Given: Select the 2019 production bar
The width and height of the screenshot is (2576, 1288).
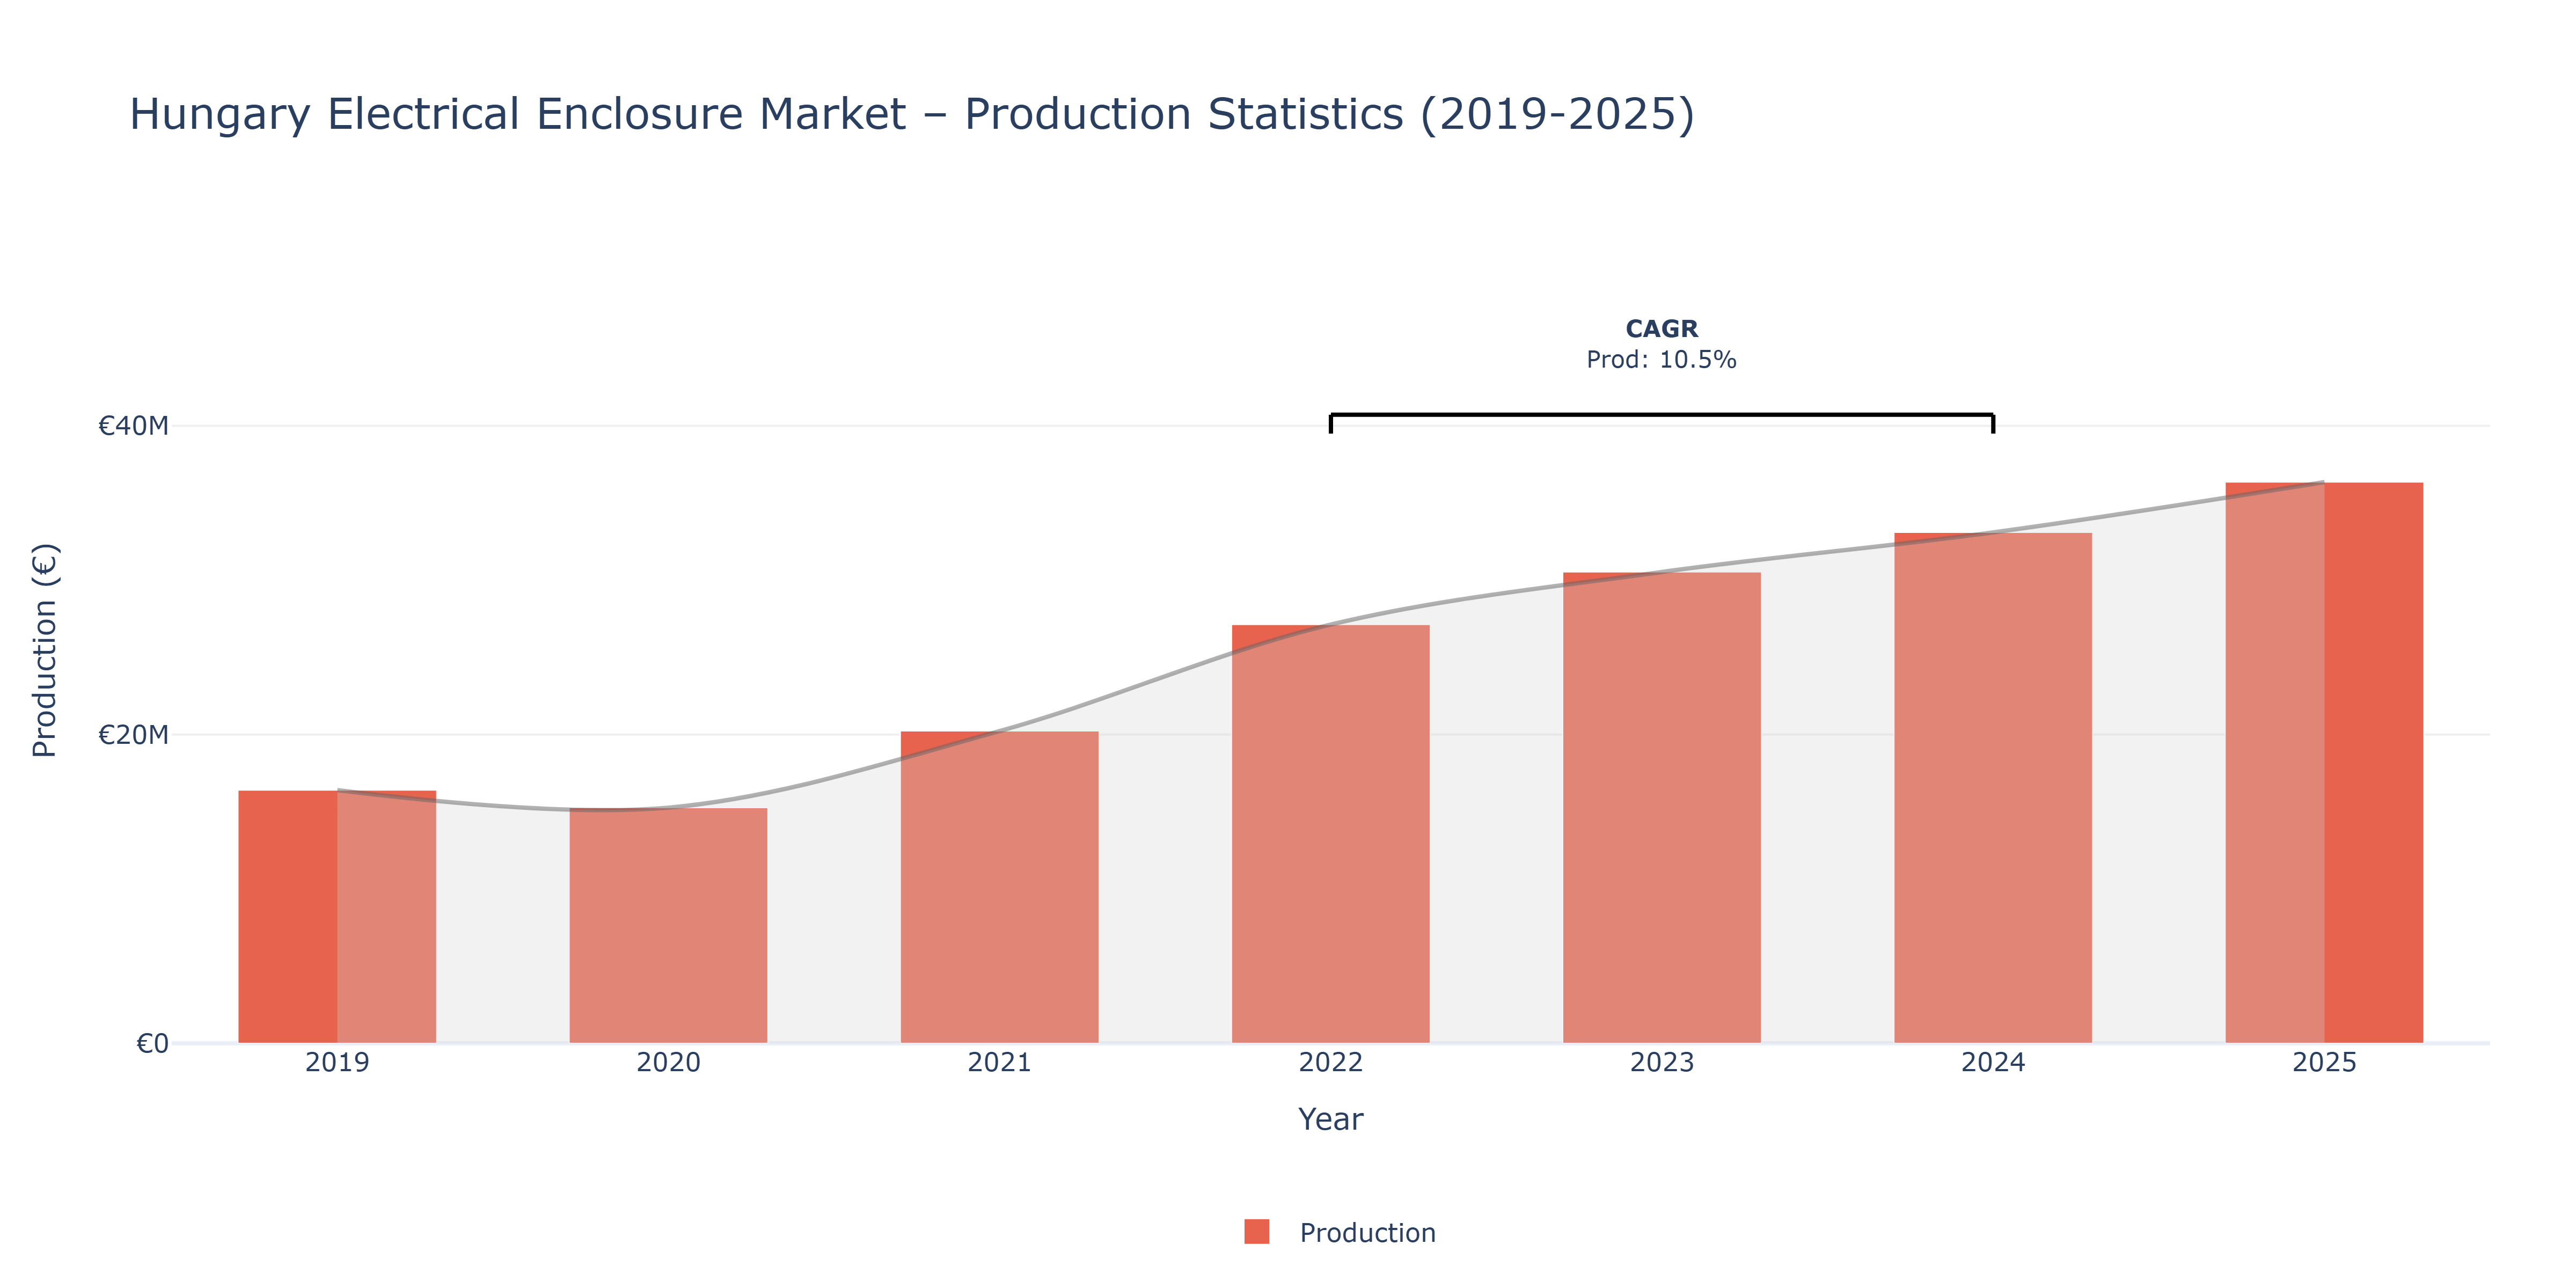Looking at the screenshot, I should click(337, 917).
